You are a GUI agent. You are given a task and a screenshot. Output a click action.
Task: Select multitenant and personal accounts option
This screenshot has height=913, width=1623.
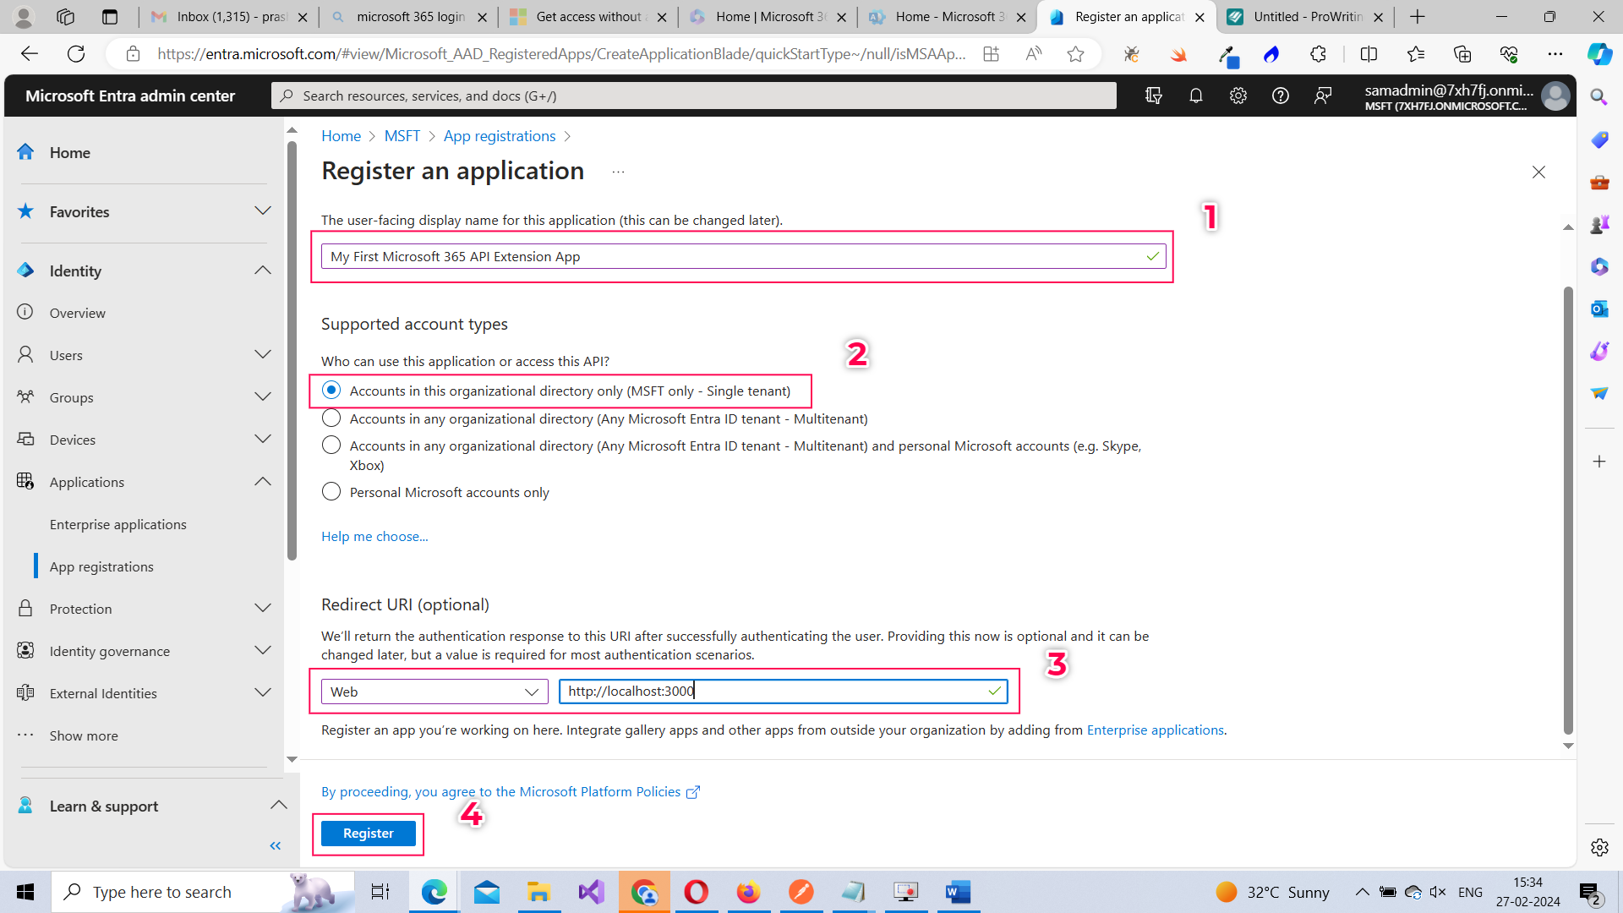click(331, 445)
